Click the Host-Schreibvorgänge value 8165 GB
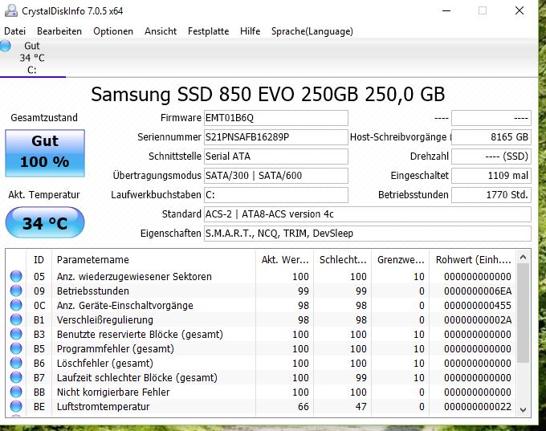This screenshot has height=431, width=546. coord(491,137)
